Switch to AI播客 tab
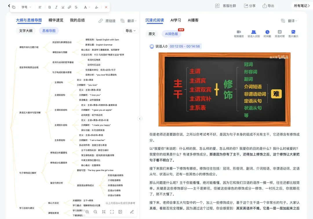Viewport: 313px width, 219px height. pos(193,20)
